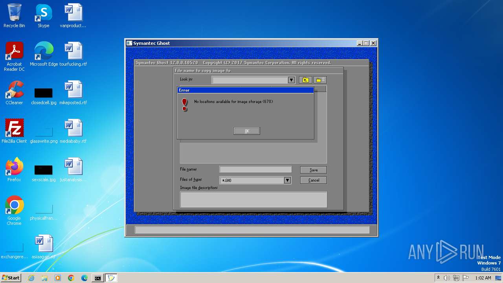Click the up one folder icon
Viewport: 503px width, 283px height.
[x=305, y=80]
